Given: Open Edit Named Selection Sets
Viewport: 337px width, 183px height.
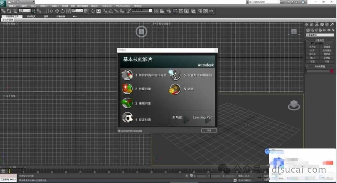Looking at the screenshot, I should [128, 11].
